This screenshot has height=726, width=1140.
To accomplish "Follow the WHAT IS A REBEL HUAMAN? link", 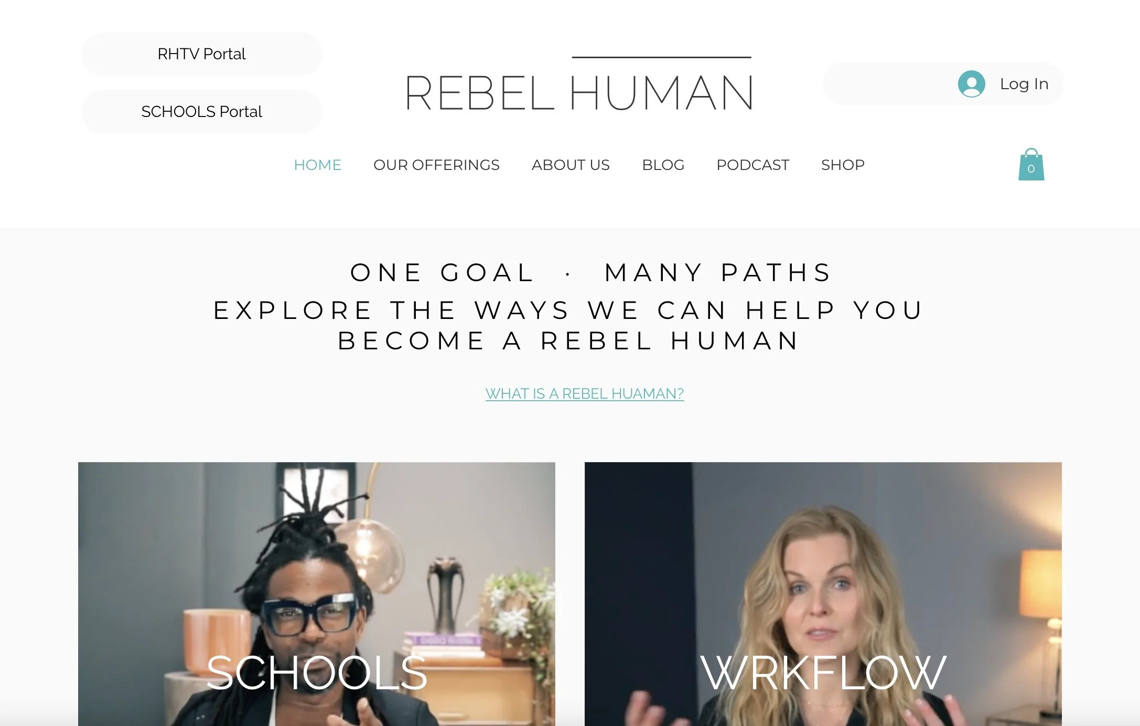I will [584, 393].
